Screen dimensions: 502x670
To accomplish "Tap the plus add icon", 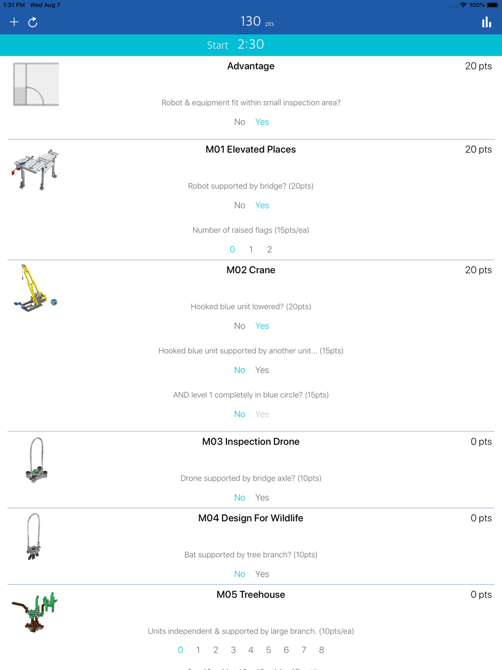I will [x=14, y=22].
